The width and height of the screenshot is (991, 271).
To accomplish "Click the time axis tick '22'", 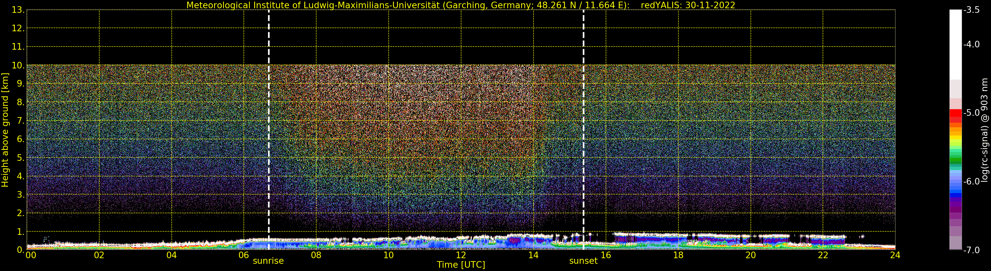I will [823, 255].
